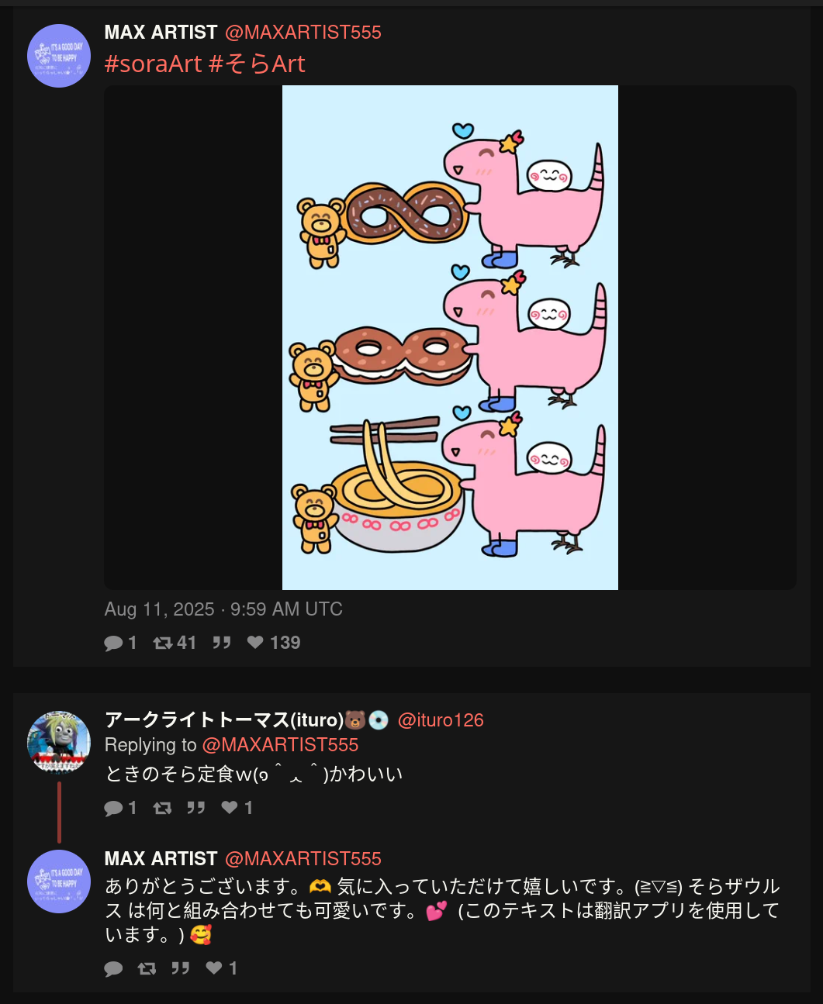Click the heart icon on ituro126's reply
This screenshot has height=1004, width=823.
230,807
